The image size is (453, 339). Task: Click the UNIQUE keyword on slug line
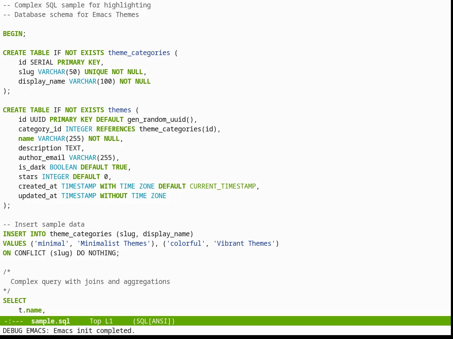96,72
